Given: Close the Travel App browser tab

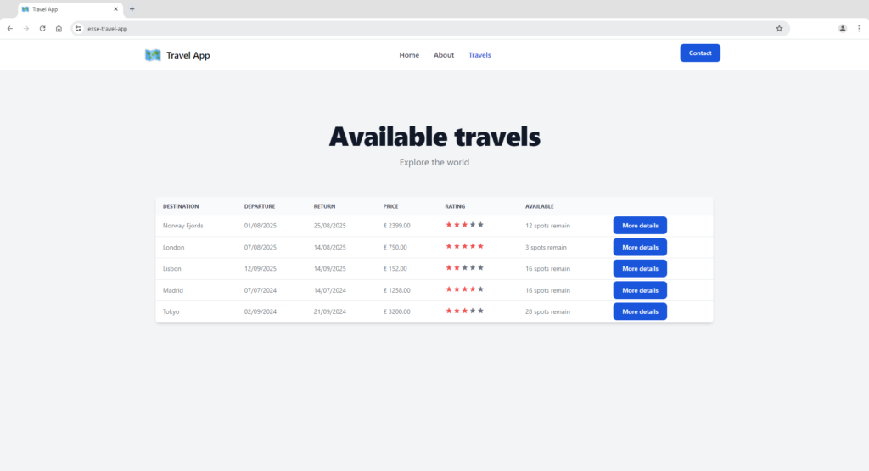Looking at the screenshot, I should tap(115, 8).
